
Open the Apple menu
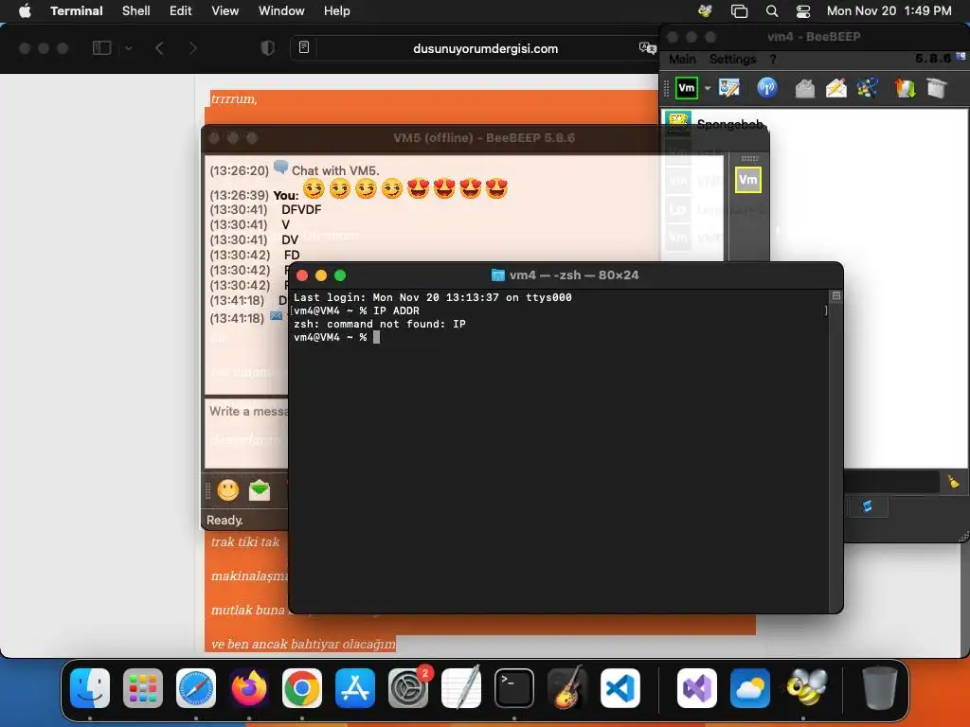(25, 11)
